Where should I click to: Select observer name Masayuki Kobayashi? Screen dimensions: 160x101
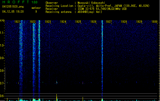click(x=91, y=3)
